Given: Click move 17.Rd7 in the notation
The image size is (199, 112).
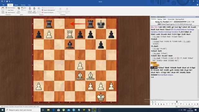Looking at the screenshot, I should [x=154, y=63].
